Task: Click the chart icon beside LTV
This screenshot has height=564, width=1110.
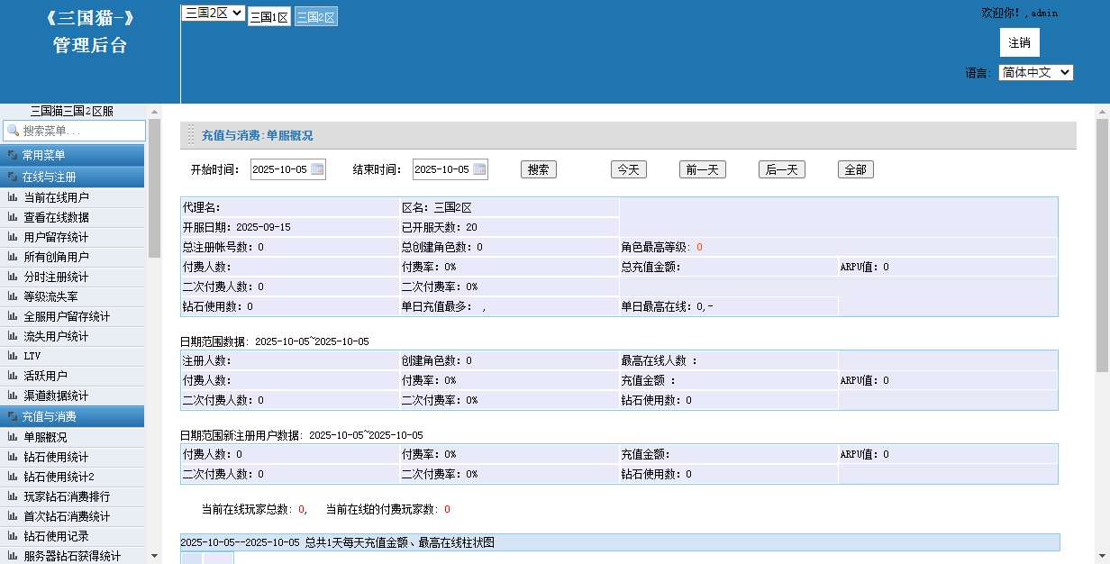Action: click(x=13, y=356)
